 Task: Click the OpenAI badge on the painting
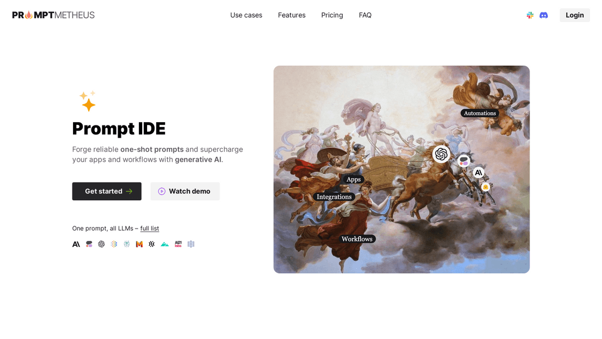coord(441,154)
